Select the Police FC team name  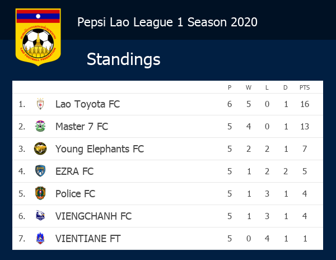point(75,194)
